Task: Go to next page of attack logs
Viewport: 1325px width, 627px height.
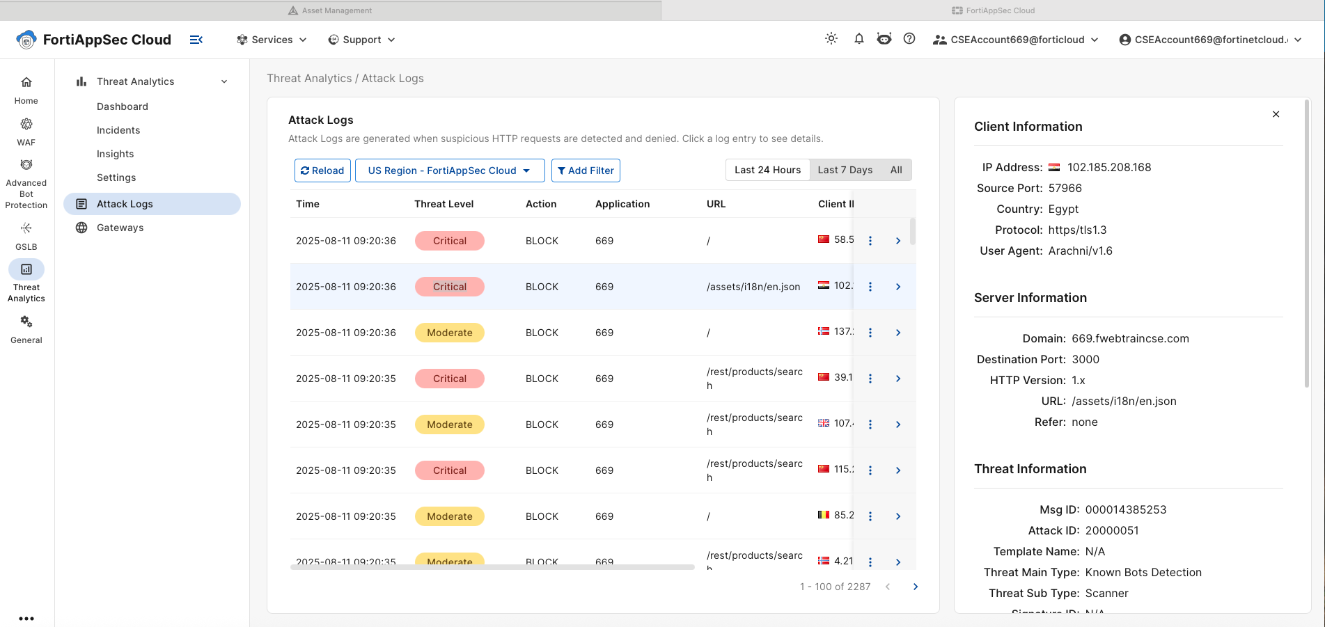Action: pyautogui.click(x=916, y=587)
